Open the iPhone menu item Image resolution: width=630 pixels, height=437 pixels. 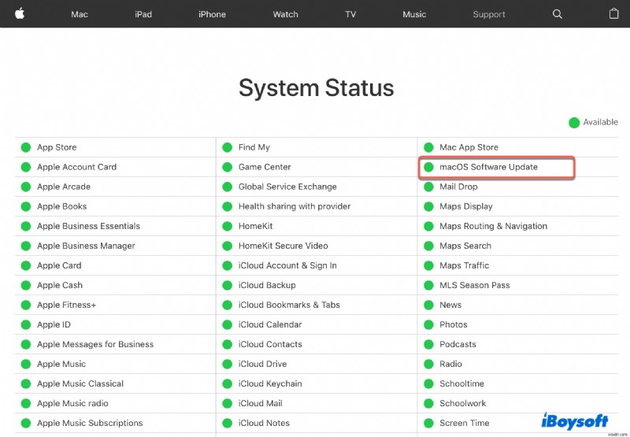click(x=212, y=14)
